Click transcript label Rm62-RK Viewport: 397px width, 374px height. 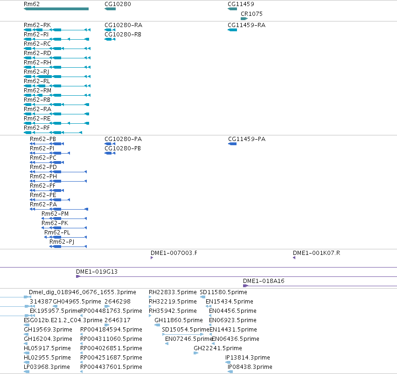point(37,25)
